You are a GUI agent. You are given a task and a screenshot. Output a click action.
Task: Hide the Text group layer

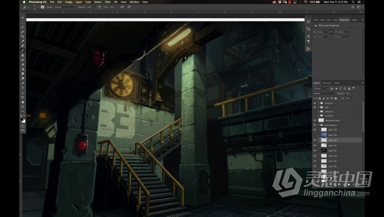tap(315, 107)
